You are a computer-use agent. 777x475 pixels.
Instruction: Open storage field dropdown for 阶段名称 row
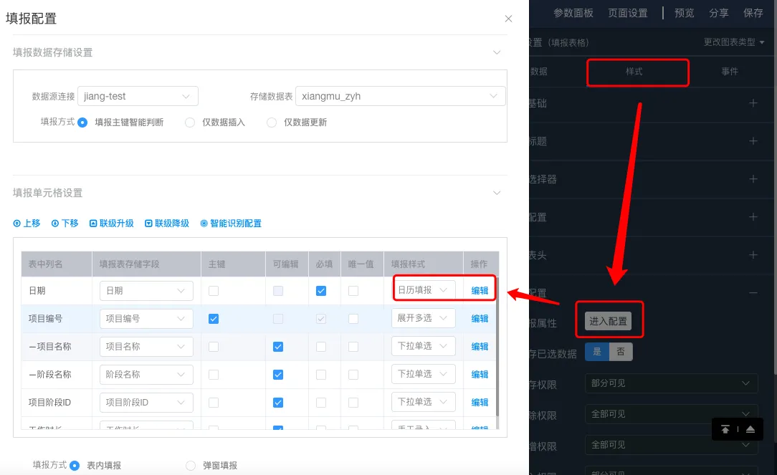(146, 375)
